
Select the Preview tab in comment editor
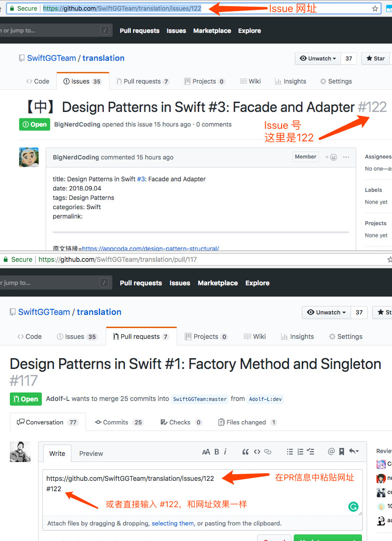[x=91, y=454]
